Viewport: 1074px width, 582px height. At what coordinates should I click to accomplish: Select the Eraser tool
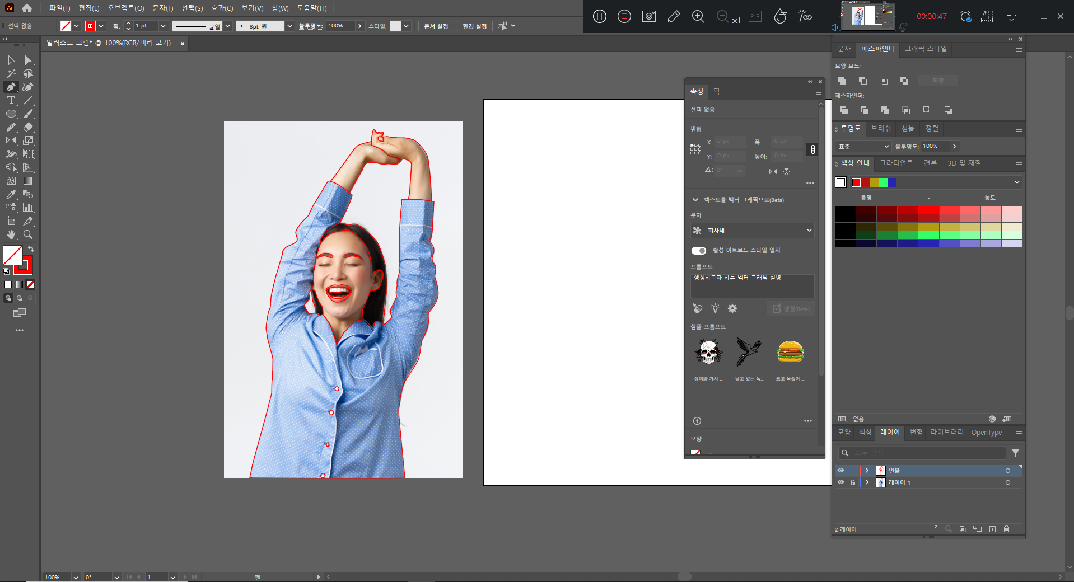29,128
